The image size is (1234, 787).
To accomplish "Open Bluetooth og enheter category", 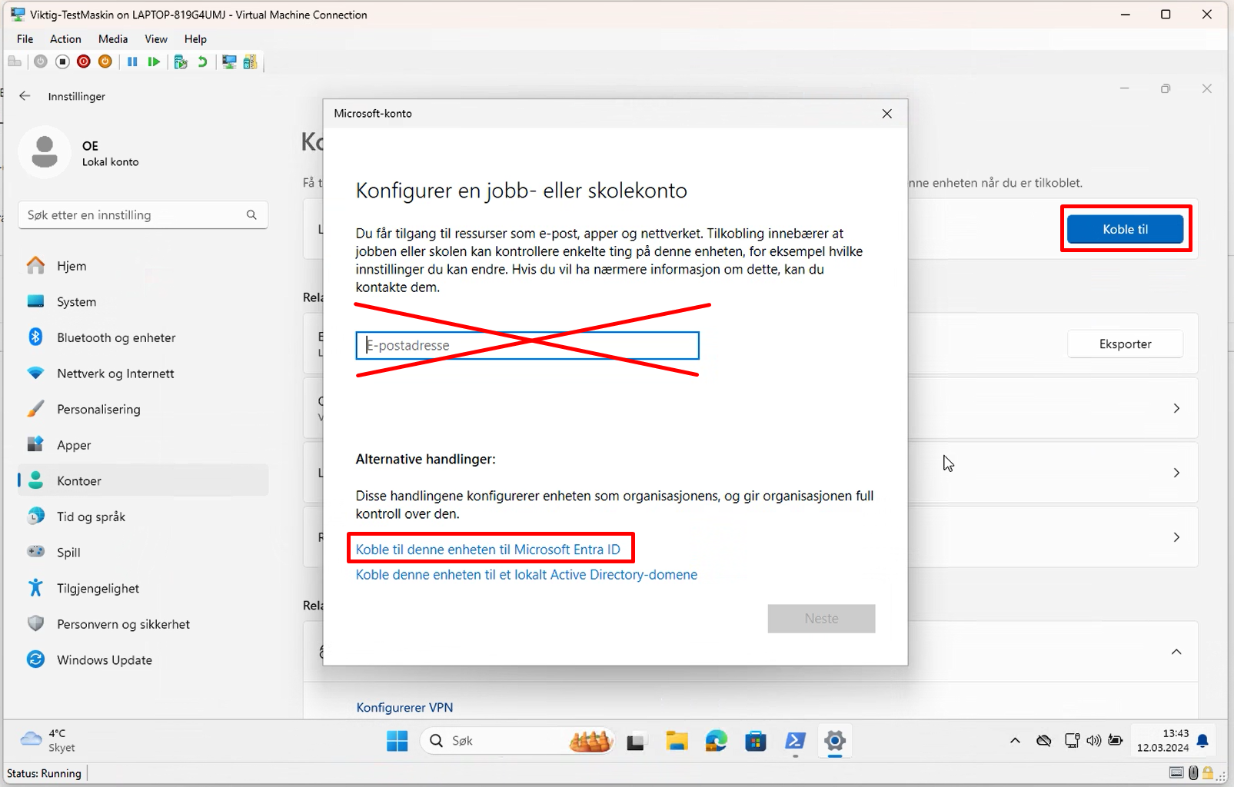I will point(143,337).
